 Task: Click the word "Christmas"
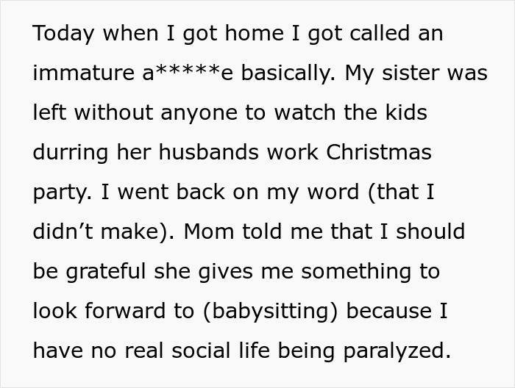tap(378, 154)
